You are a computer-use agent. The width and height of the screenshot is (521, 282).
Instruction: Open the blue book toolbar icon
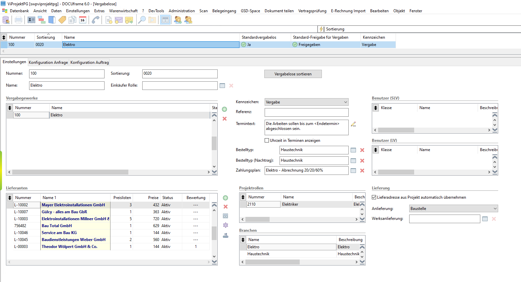[52, 20]
